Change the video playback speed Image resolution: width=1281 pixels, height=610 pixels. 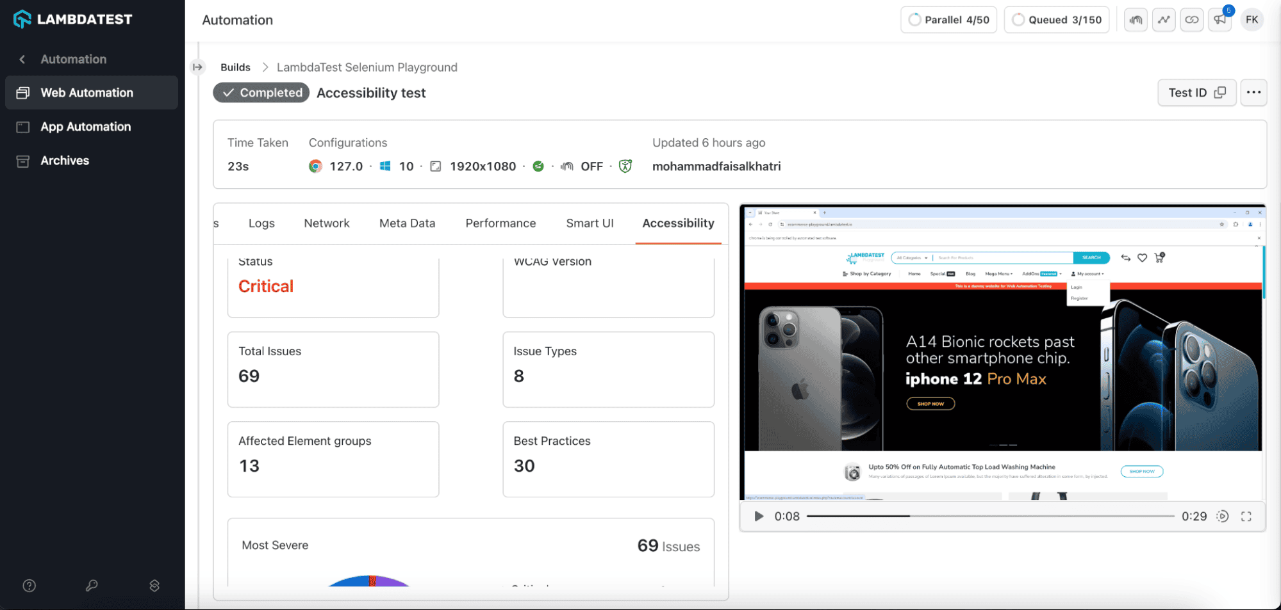1223,516
